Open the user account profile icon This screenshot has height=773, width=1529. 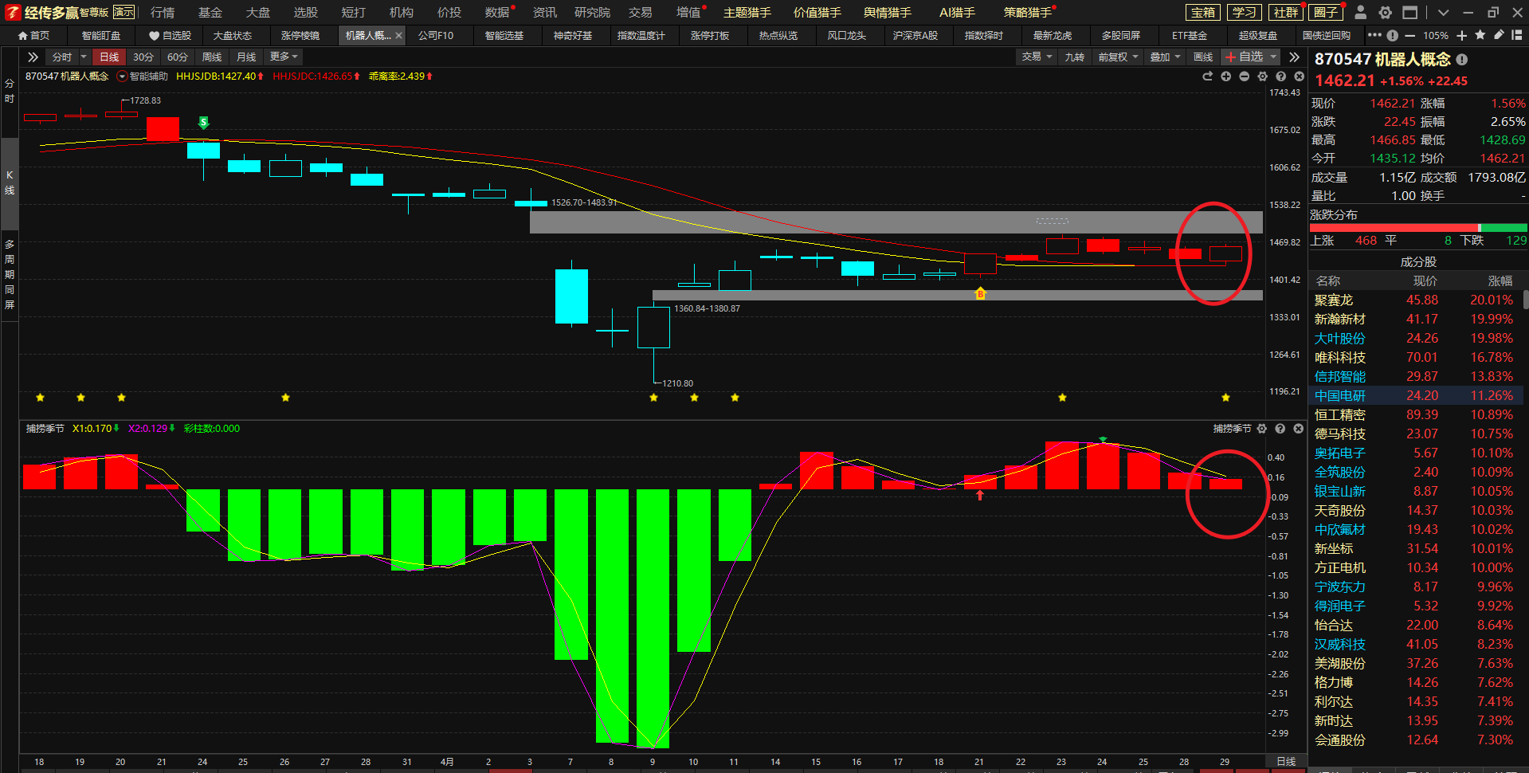pos(1361,13)
